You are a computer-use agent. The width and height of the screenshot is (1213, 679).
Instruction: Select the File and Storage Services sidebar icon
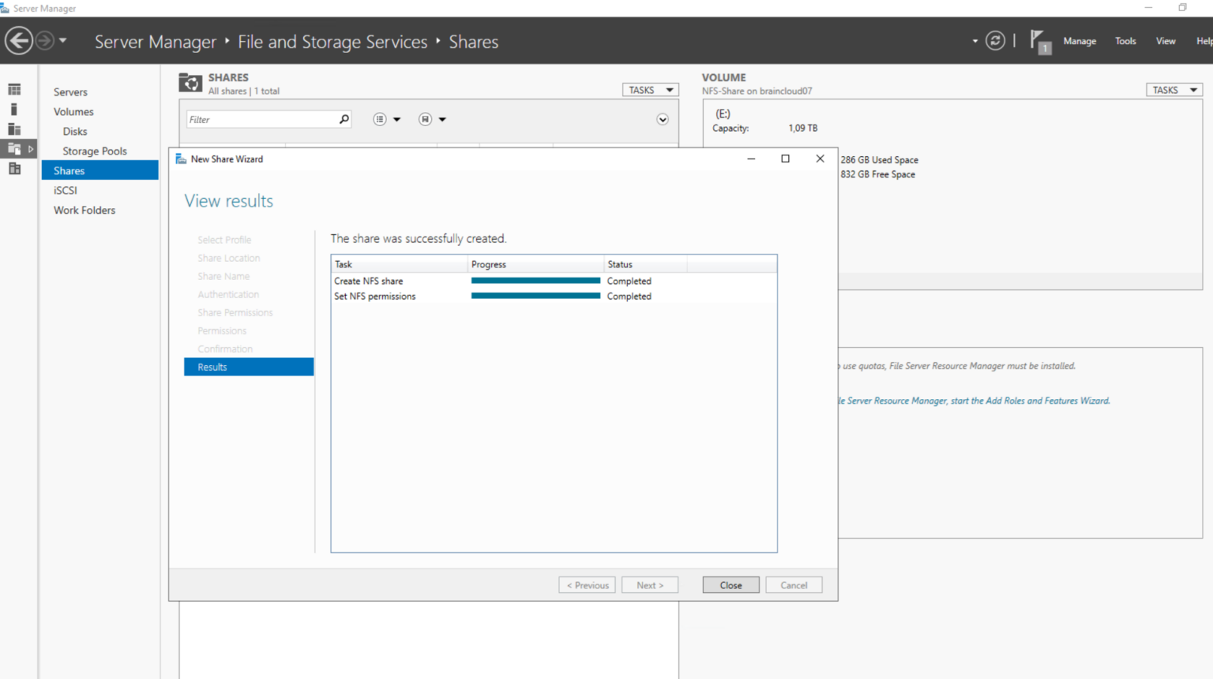click(14, 148)
